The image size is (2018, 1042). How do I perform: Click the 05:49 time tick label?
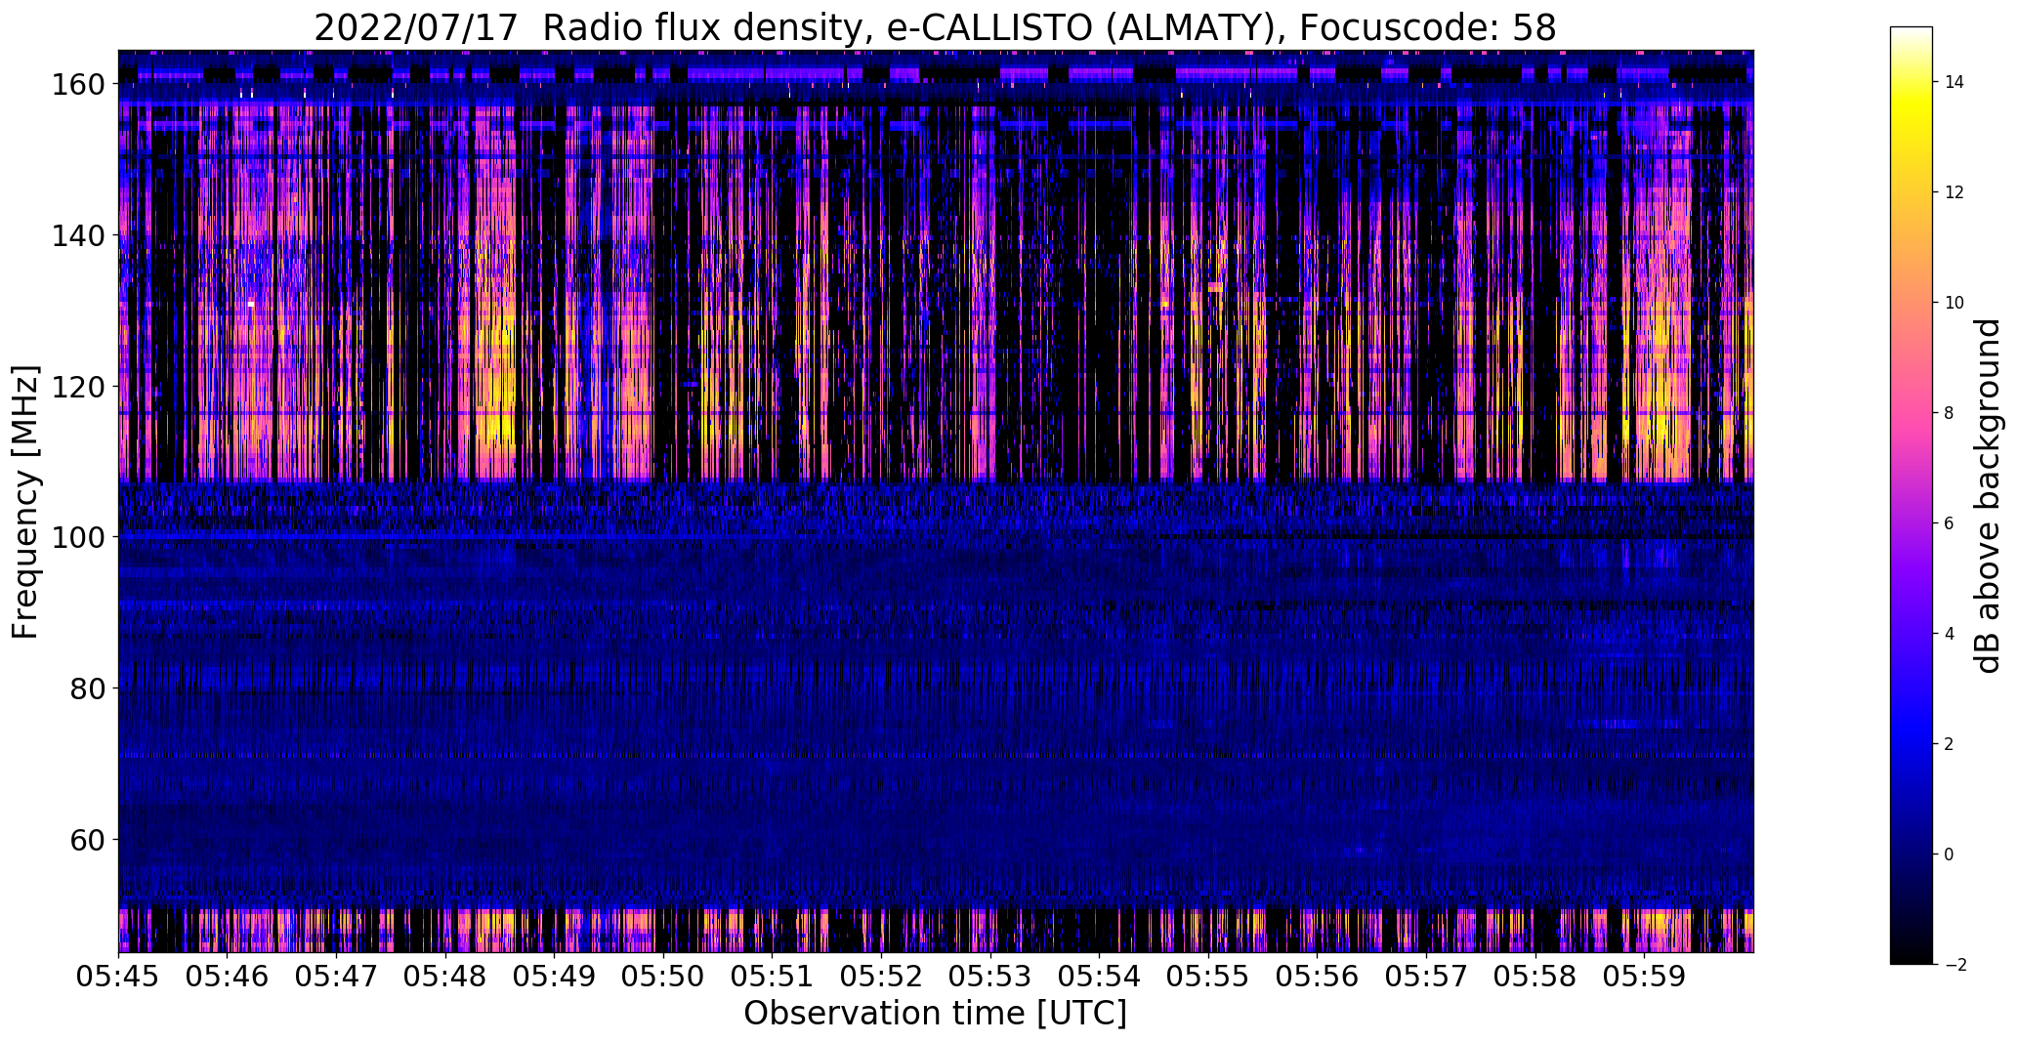coord(555,976)
